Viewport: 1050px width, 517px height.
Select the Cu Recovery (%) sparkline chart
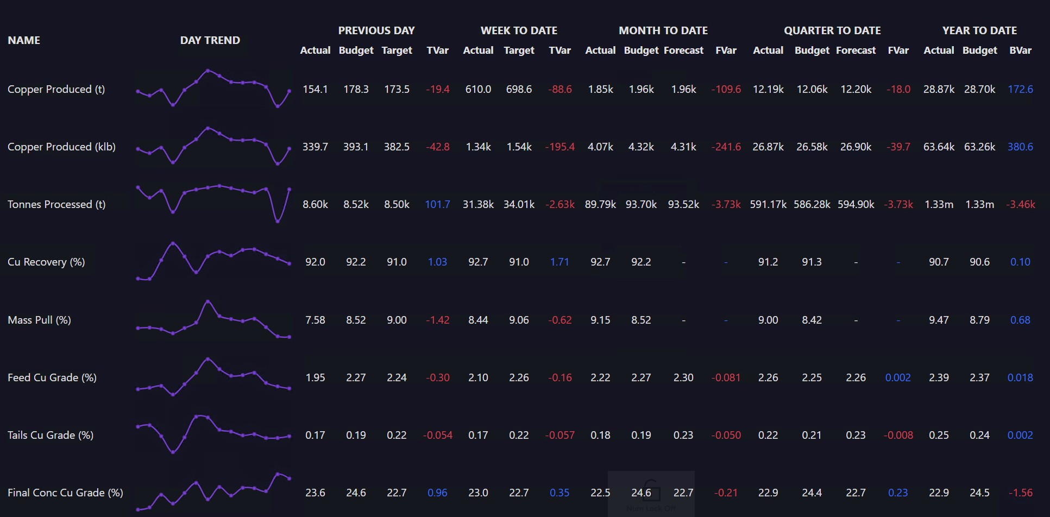[x=213, y=261]
